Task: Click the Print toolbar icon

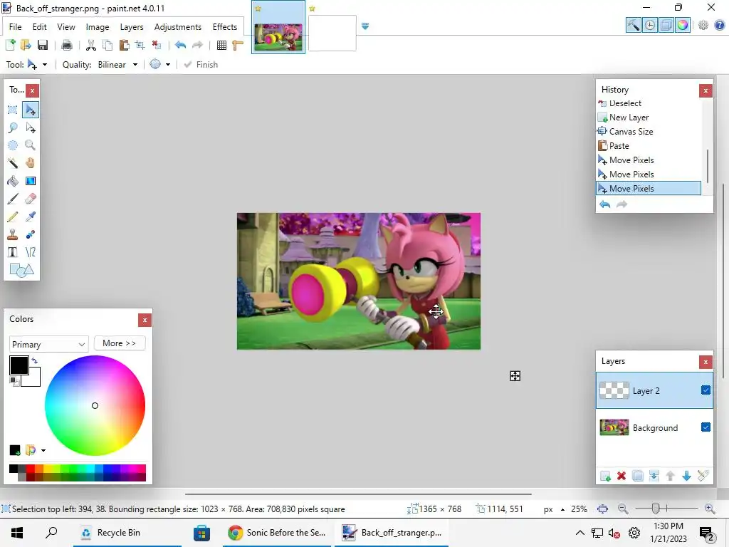Action: 66,45
